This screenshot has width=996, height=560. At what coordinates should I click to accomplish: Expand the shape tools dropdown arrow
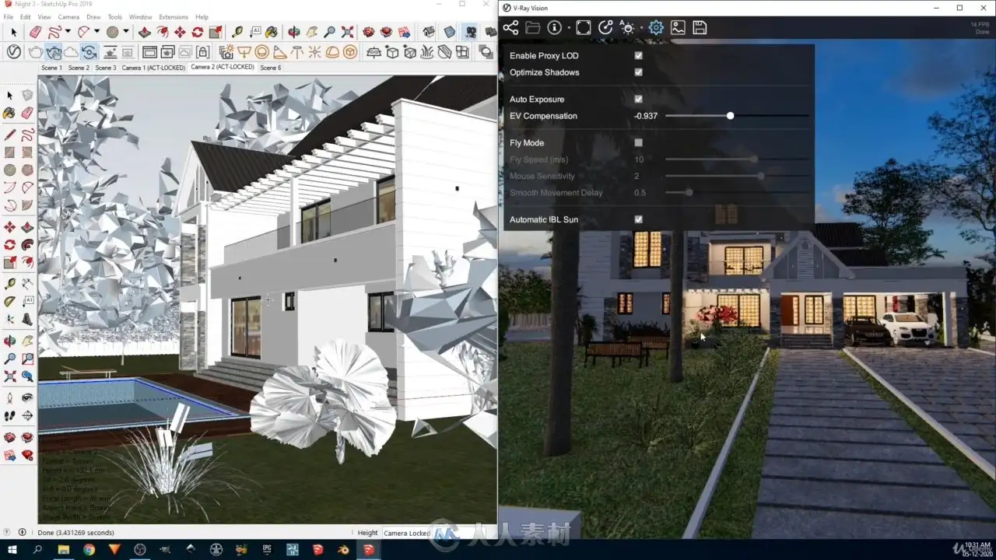pos(125,33)
